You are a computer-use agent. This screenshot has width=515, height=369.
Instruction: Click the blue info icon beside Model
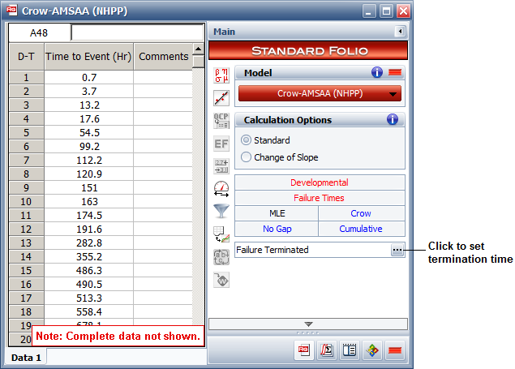(x=377, y=73)
